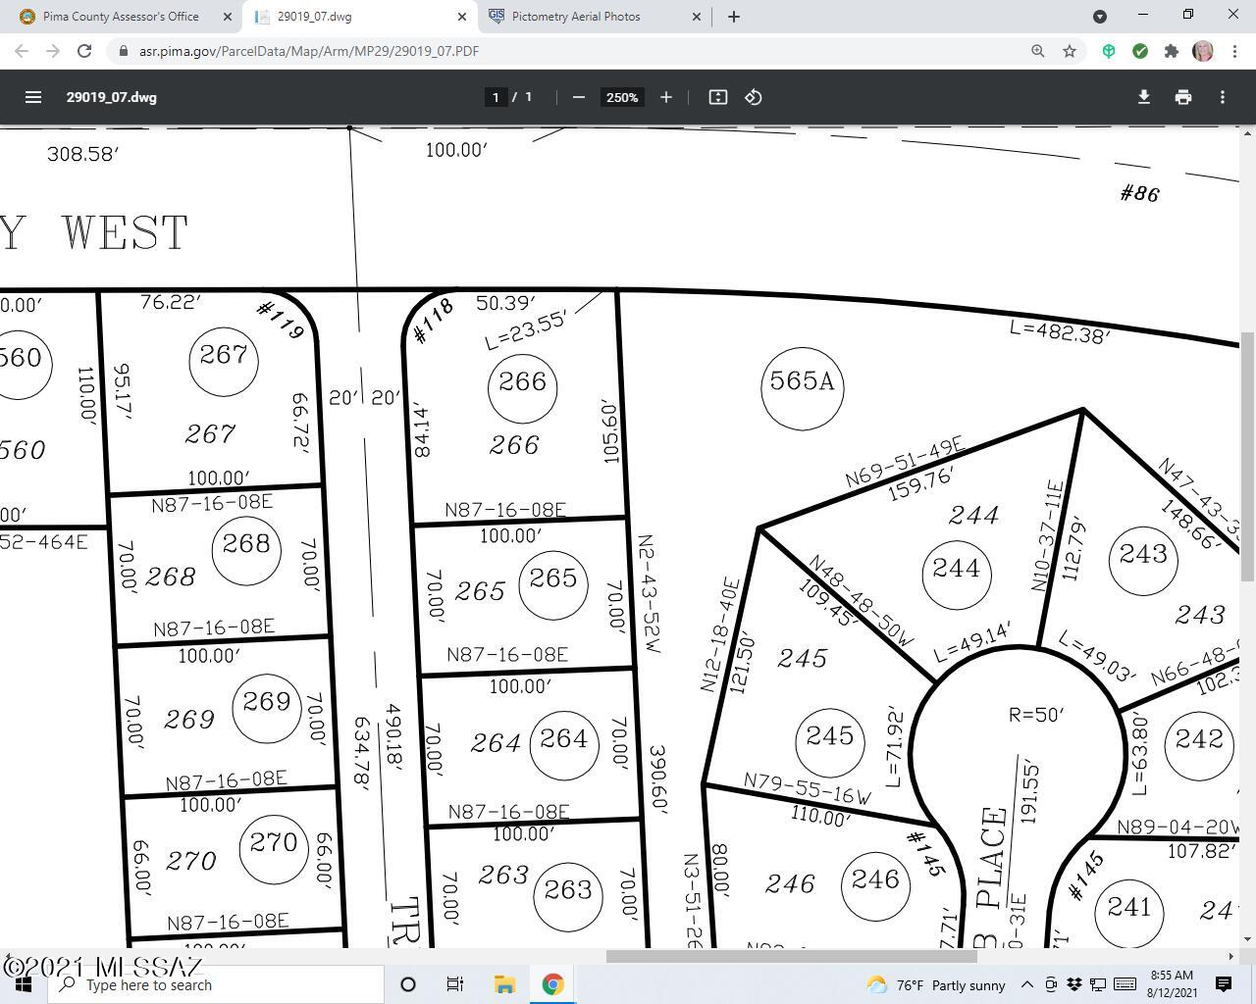Screen dimensions: 1256x1004
Task: Close the Pictometry Aerial Photos tab
Action: click(x=698, y=17)
